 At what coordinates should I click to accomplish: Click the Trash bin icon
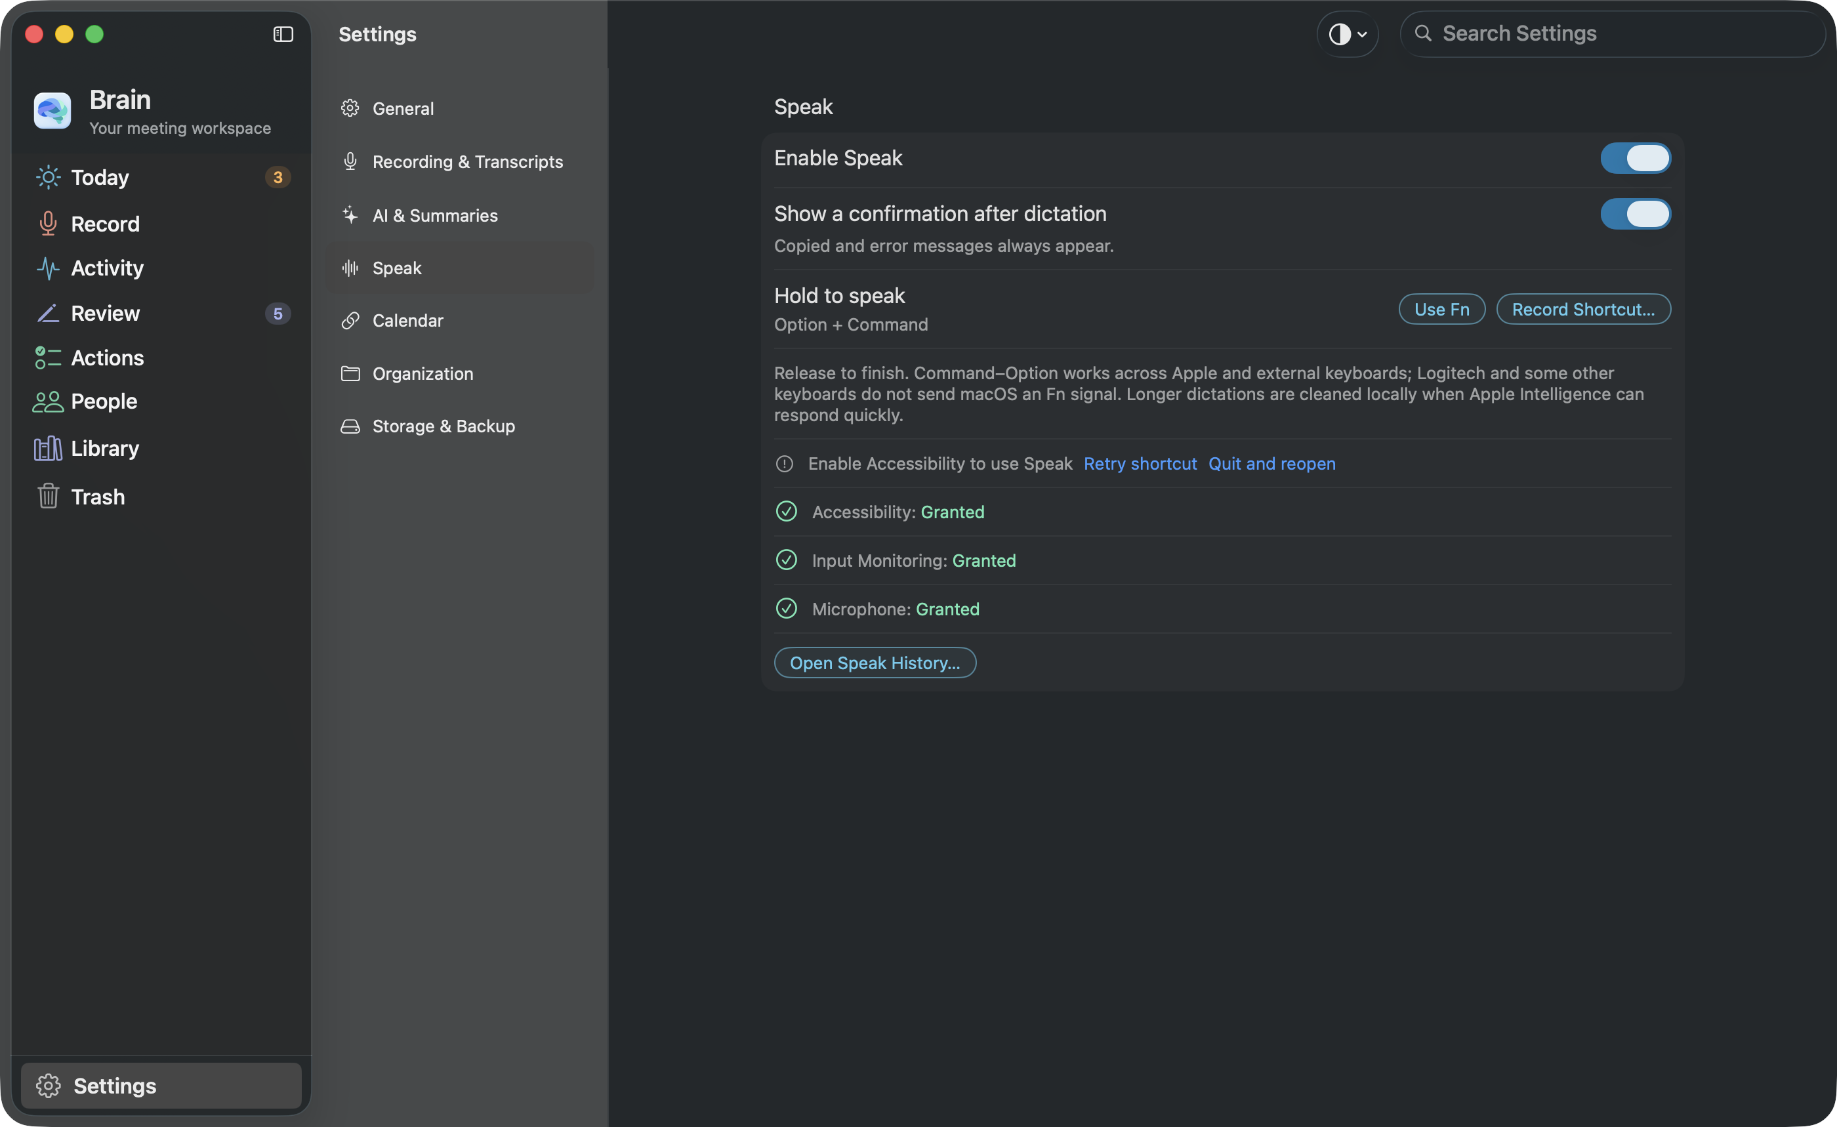point(49,497)
